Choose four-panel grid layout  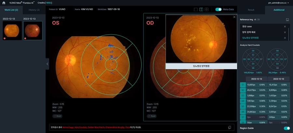pyautogui.click(x=207, y=9)
